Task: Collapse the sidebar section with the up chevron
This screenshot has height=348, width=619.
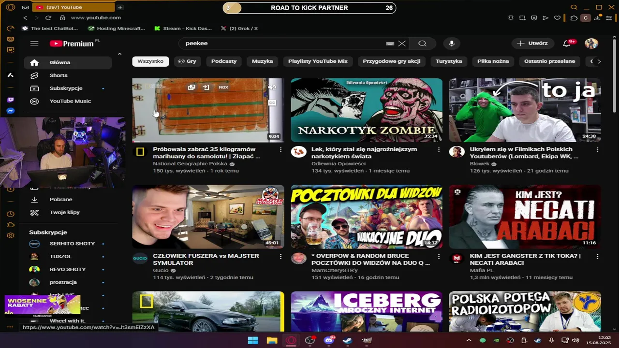Action: coord(119,54)
